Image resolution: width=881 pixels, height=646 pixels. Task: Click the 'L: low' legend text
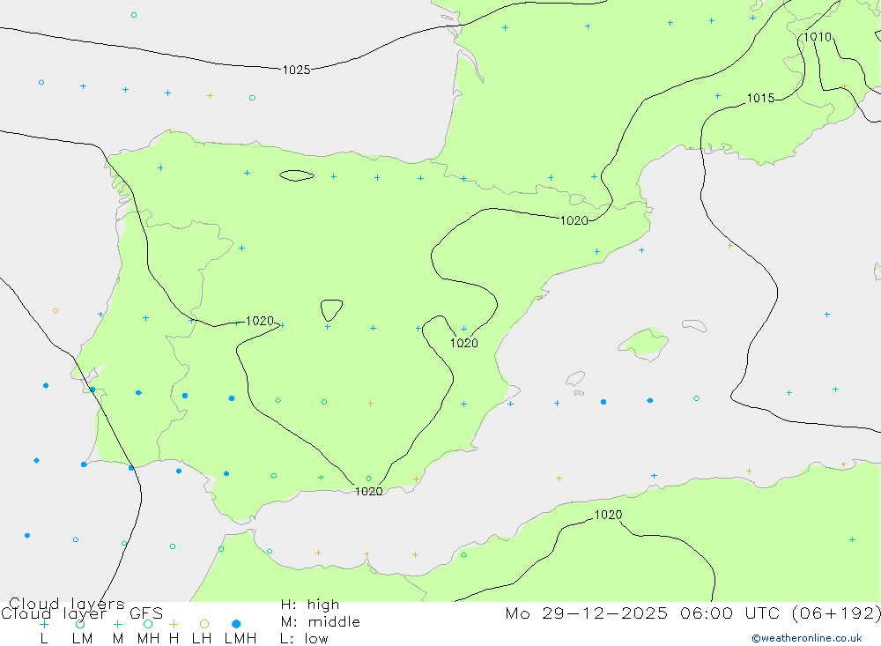(x=304, y=639)
